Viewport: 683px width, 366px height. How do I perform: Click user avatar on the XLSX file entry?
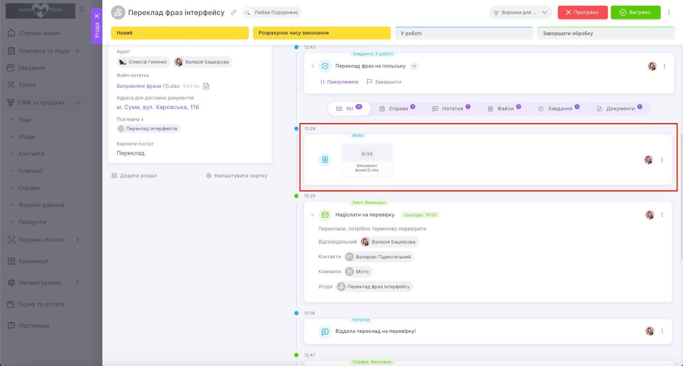[648, 160]
